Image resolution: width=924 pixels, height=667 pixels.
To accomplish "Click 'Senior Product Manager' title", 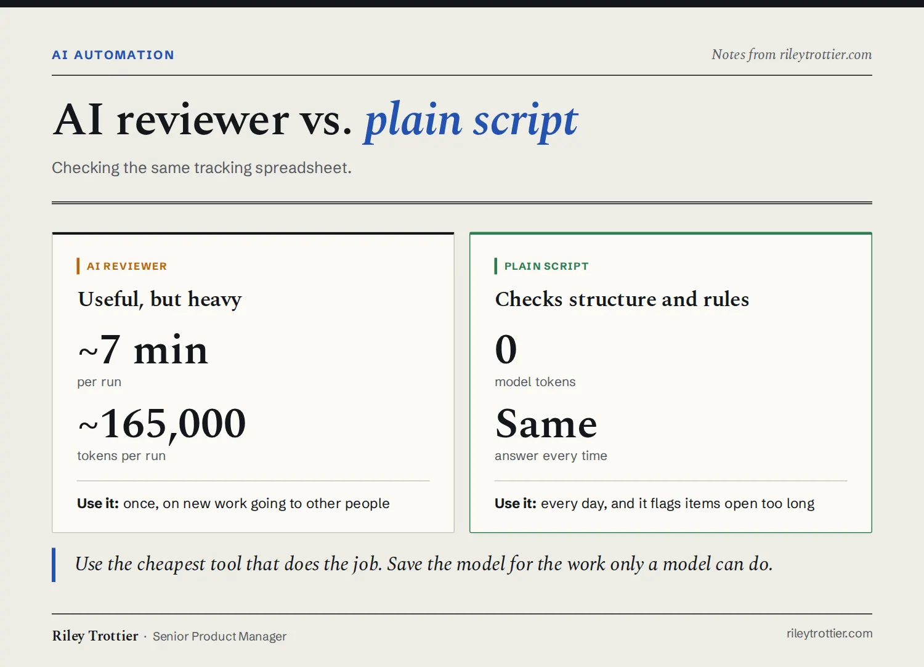I will 219,636.
